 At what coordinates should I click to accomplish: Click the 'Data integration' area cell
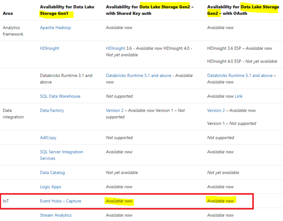pyautogui.click(x=13, y=114)
